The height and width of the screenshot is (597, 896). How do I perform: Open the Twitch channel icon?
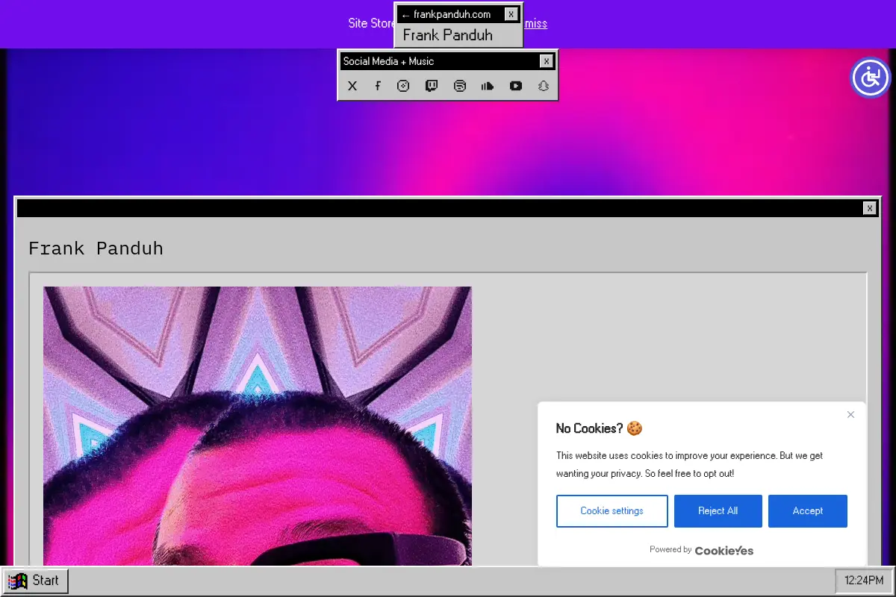[x=432, y=86]
